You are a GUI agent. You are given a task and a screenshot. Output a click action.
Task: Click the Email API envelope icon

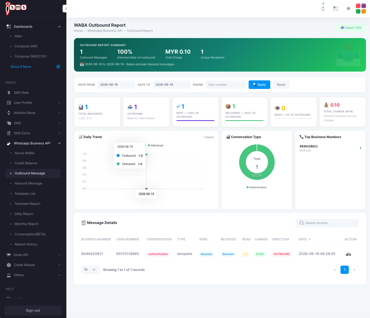tap(9, 255)
